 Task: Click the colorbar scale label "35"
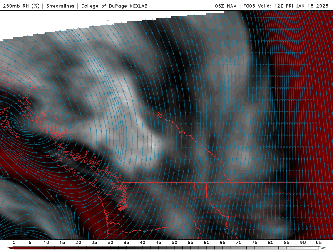tap(127, 242)
